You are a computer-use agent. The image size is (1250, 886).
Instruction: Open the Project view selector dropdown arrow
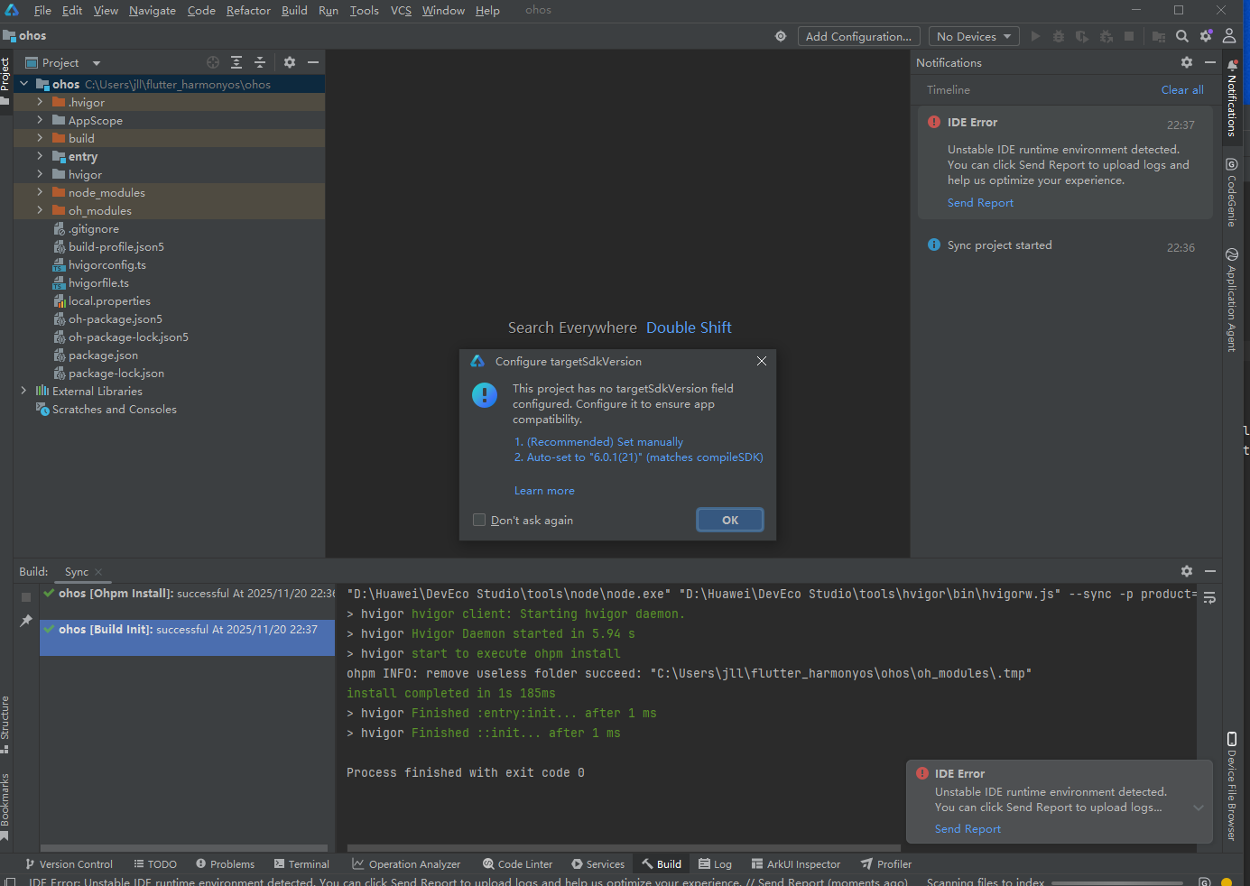click(97, 63)
